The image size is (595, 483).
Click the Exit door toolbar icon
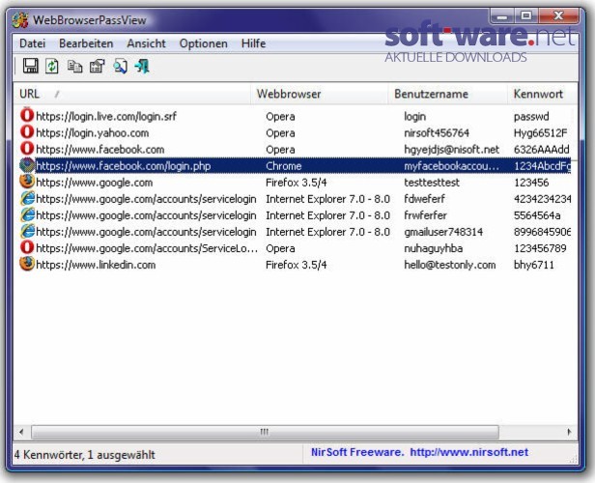142,67
